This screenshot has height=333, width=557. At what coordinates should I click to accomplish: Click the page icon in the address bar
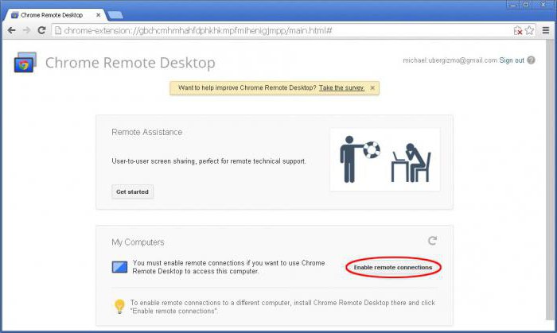pyautogui.click(x=58, y=30)
